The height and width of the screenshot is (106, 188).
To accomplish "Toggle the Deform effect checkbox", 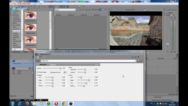I will coord(38,57).
